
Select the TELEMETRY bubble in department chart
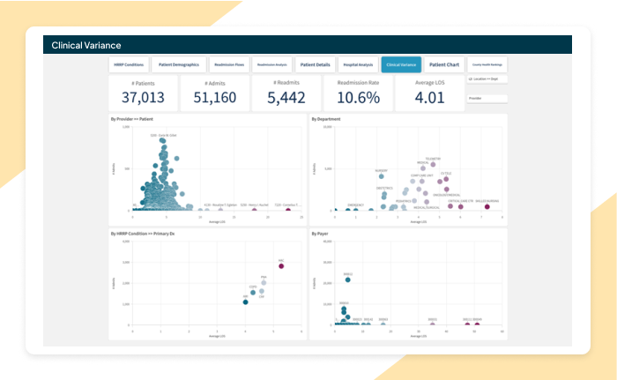433,165
